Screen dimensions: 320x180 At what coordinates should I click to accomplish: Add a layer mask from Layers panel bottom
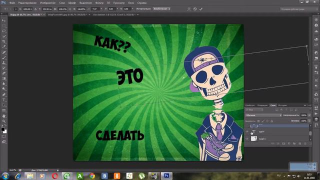[283, 143]
